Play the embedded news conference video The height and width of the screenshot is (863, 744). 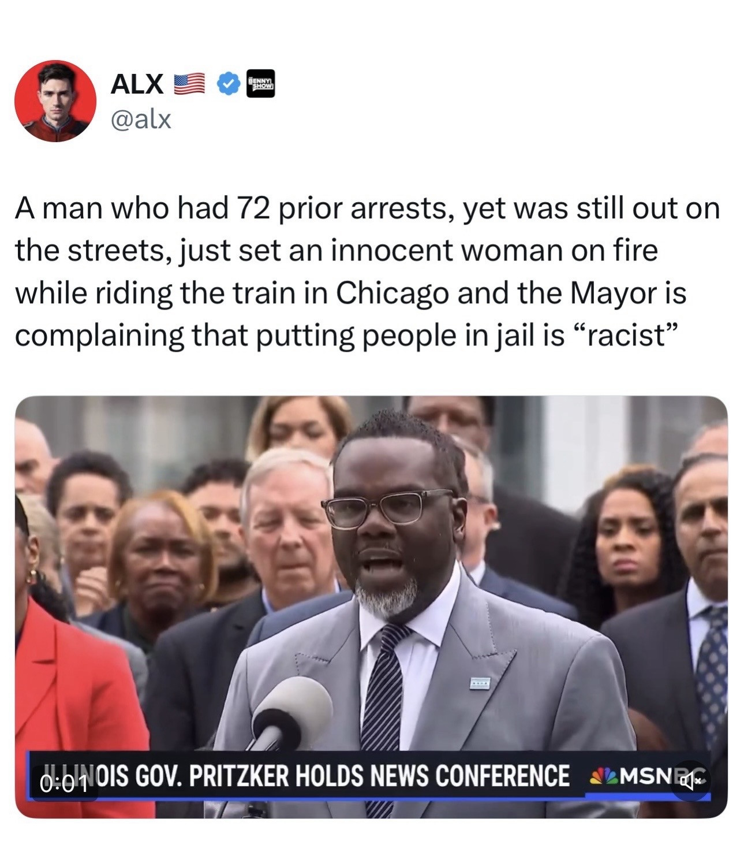371,607
